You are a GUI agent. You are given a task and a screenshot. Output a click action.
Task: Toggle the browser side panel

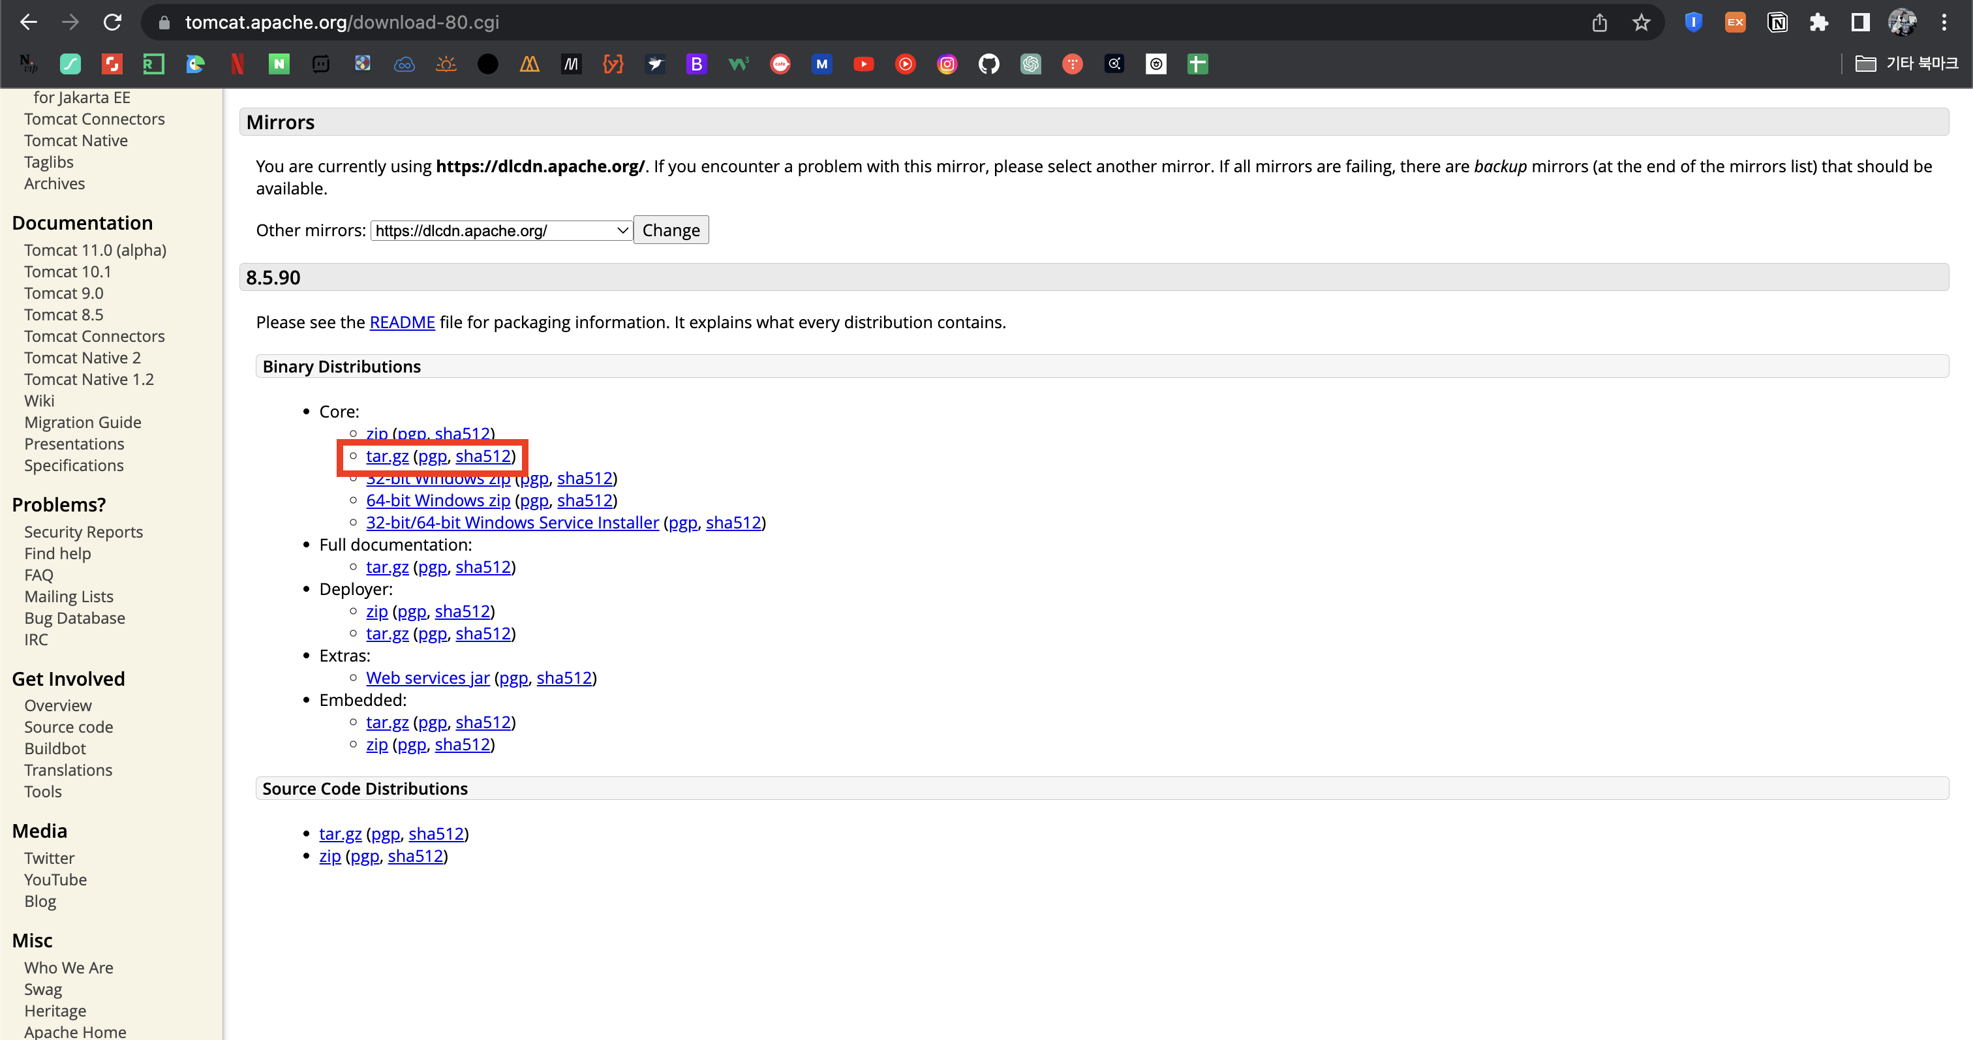pos(1859,22)
